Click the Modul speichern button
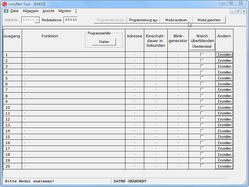 point(209,20)
